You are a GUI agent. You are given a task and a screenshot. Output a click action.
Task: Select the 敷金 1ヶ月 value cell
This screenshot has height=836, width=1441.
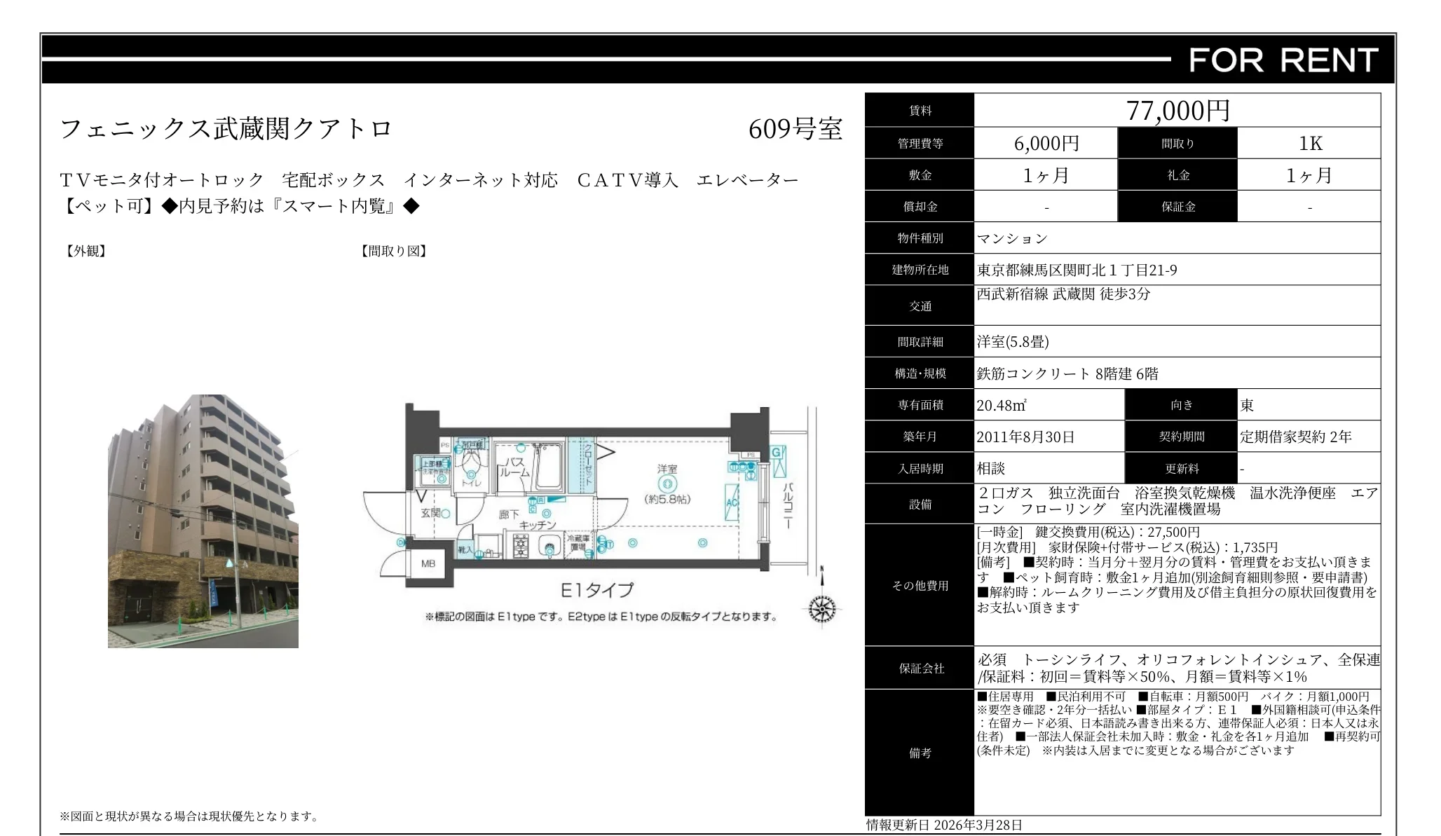1045,174
